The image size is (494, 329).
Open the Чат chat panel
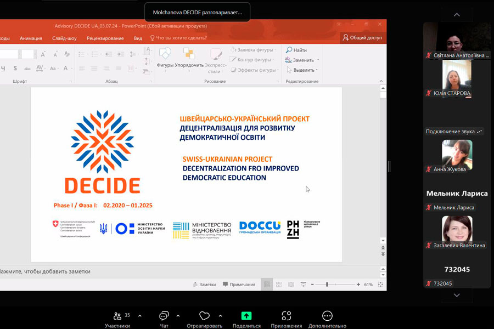pos(164,319)
